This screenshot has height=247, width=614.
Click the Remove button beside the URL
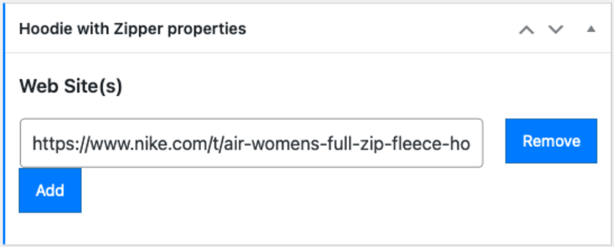coord(551,141)
